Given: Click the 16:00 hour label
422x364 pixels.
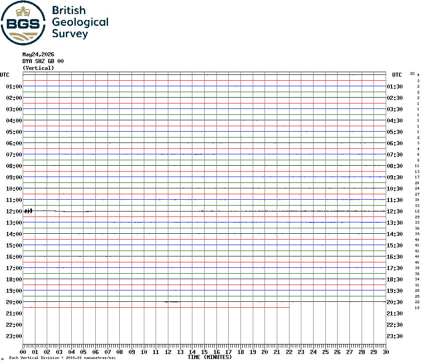Looking at the screenshot, I should [x=14, y=256].
